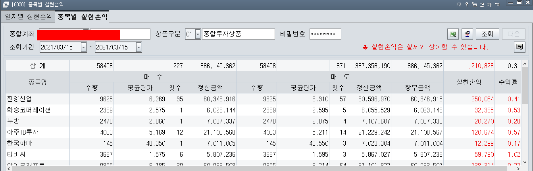This screenshot has width=533, height=171.
Task: Click the 종합계좌 label
Action: pos(22,34)
